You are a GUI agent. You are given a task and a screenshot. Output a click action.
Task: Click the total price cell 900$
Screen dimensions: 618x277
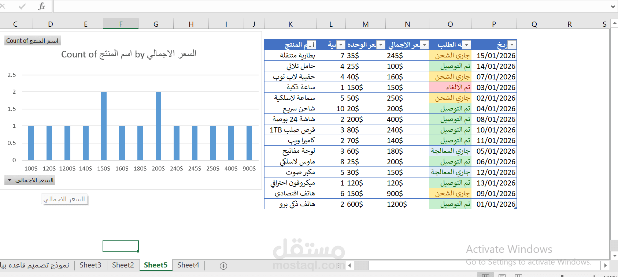click(407, 194)
